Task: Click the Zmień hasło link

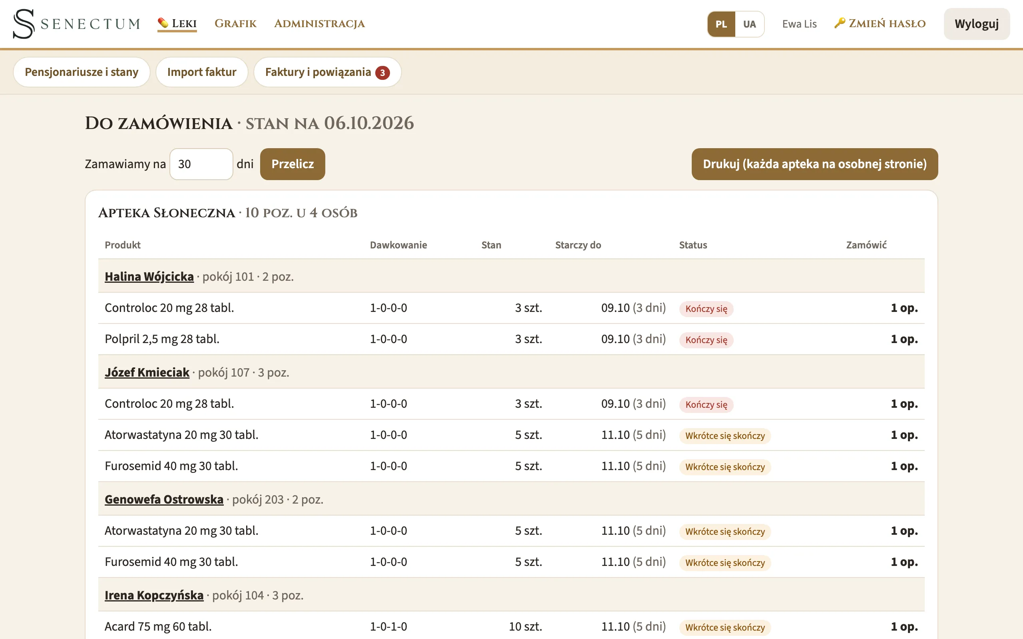Action: click(x=880, y=24)
